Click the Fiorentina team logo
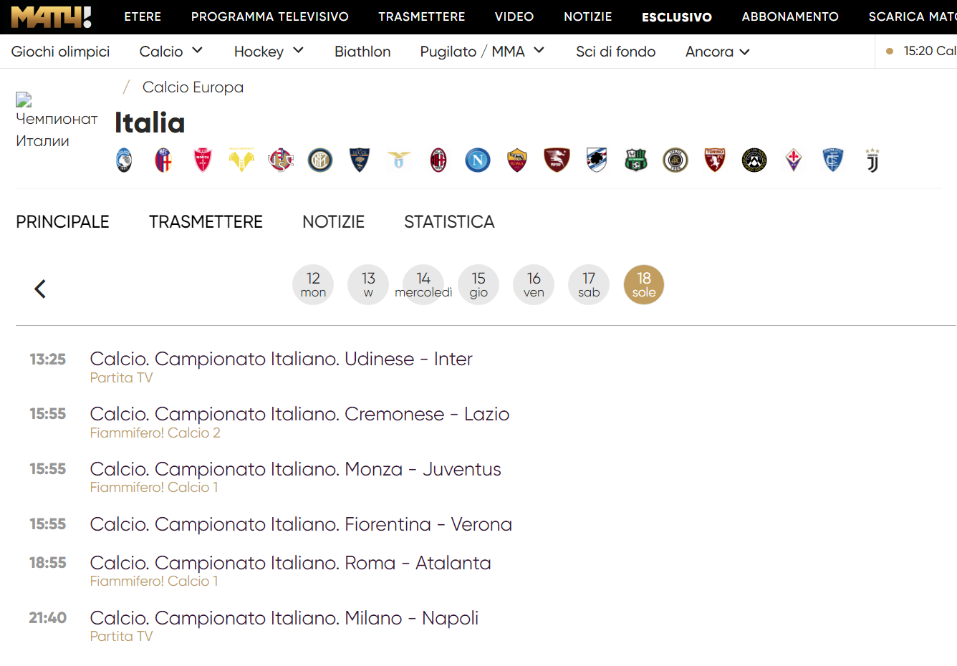 (794, 160)
